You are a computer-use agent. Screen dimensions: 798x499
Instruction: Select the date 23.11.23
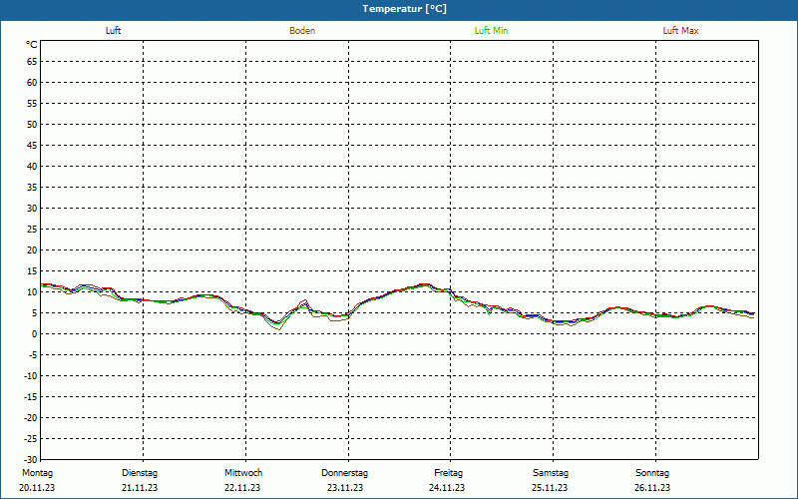(x=345, y=488)
